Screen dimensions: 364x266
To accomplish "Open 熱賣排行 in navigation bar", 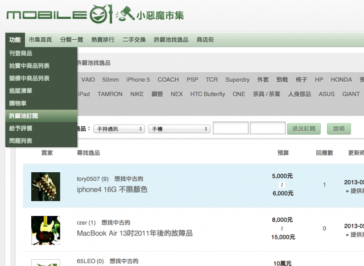I will click(103, 40).
